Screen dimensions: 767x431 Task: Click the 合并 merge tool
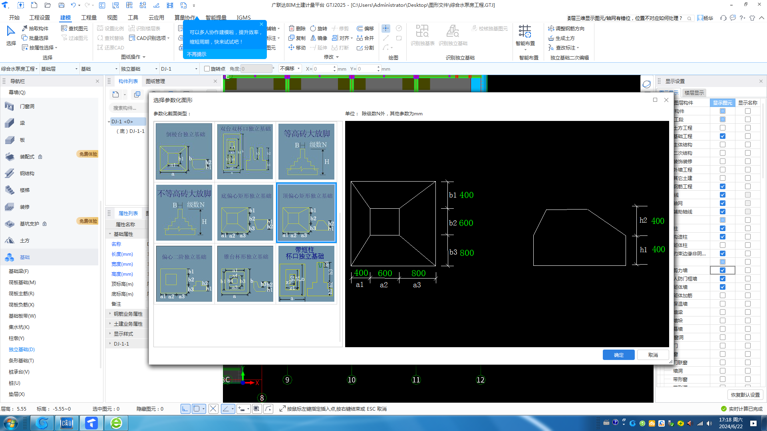tap(366, 38)
